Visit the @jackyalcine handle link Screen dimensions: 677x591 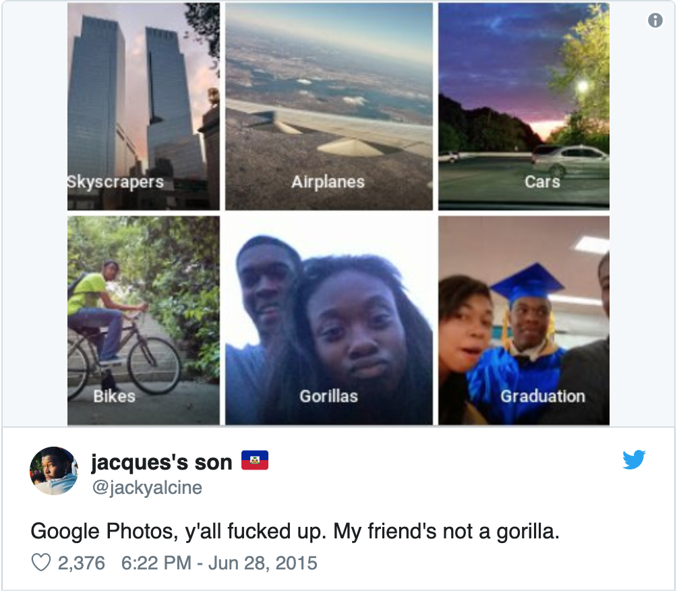[147, 488]
